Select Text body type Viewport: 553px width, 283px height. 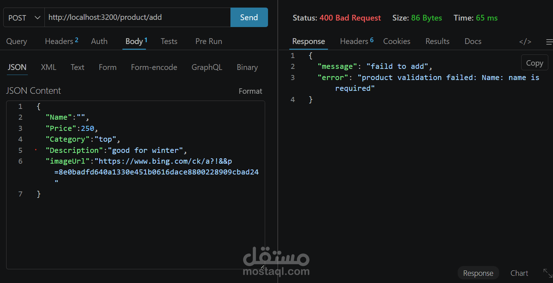pos(77,67)
